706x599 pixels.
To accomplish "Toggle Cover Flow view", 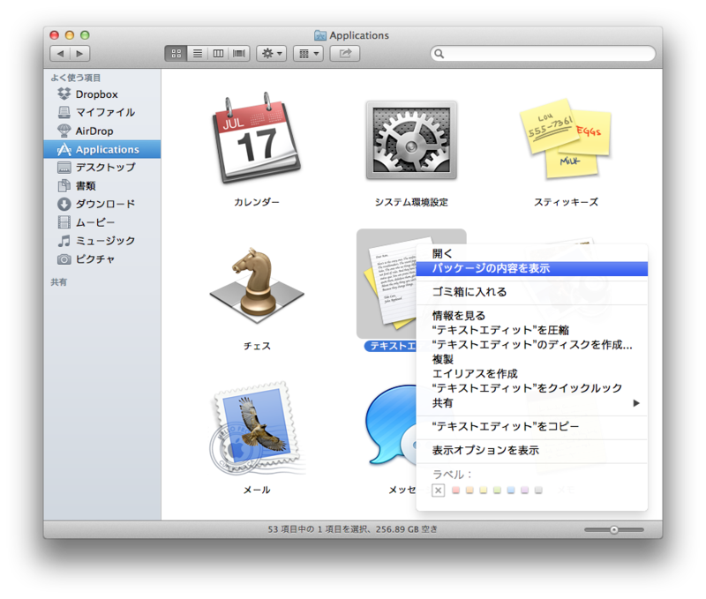I will (237, 53).
